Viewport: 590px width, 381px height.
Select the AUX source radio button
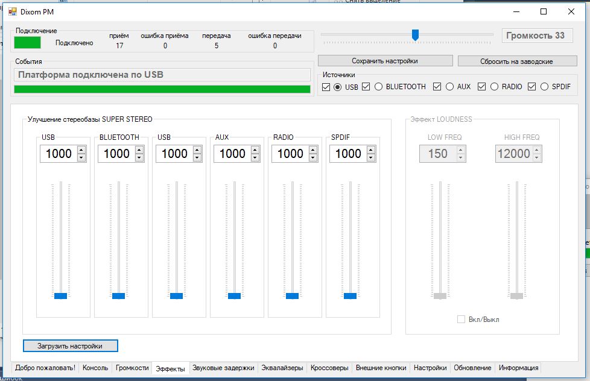pyautogui.click(x=449, y=87)
